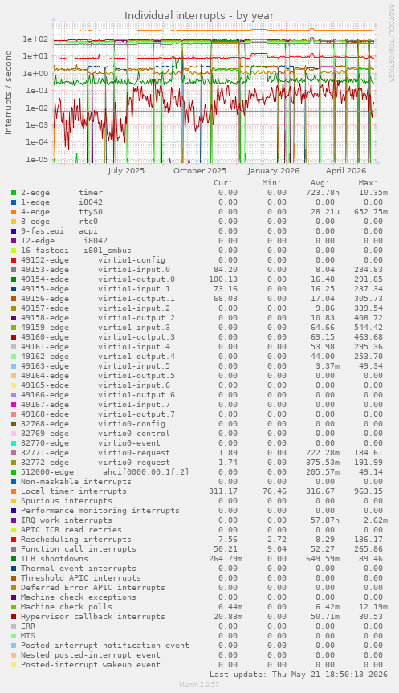The image size is (399, 693).
Task: Click the dark red Hypervisor callback swatch
Action: pyautogui.click(x=14, y=617)
